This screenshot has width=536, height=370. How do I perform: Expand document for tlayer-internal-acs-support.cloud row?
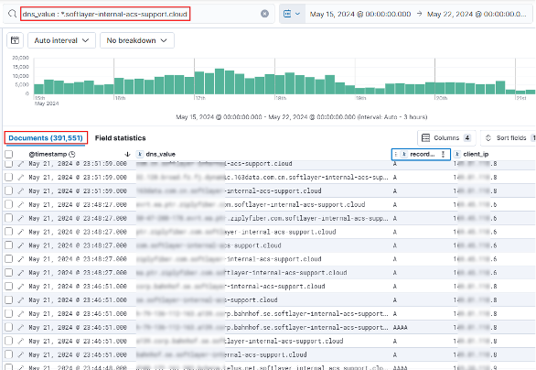[x=21, y=342]
